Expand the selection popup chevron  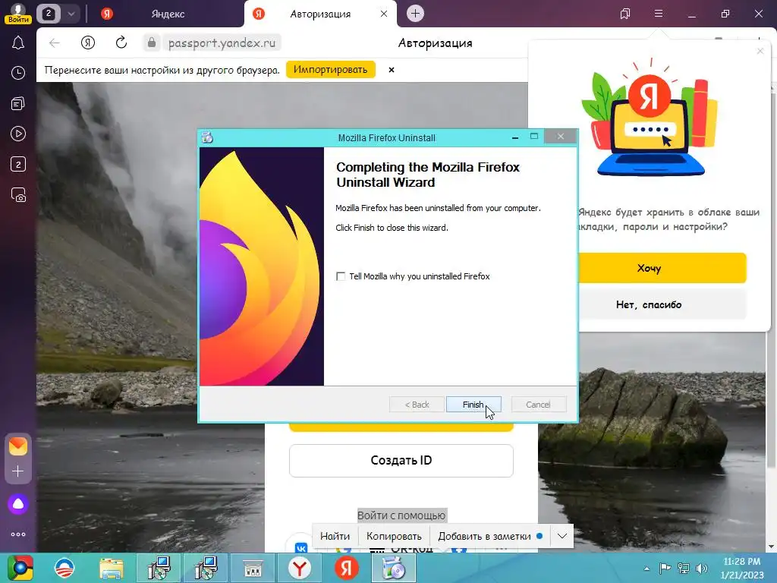click(562, 536)
